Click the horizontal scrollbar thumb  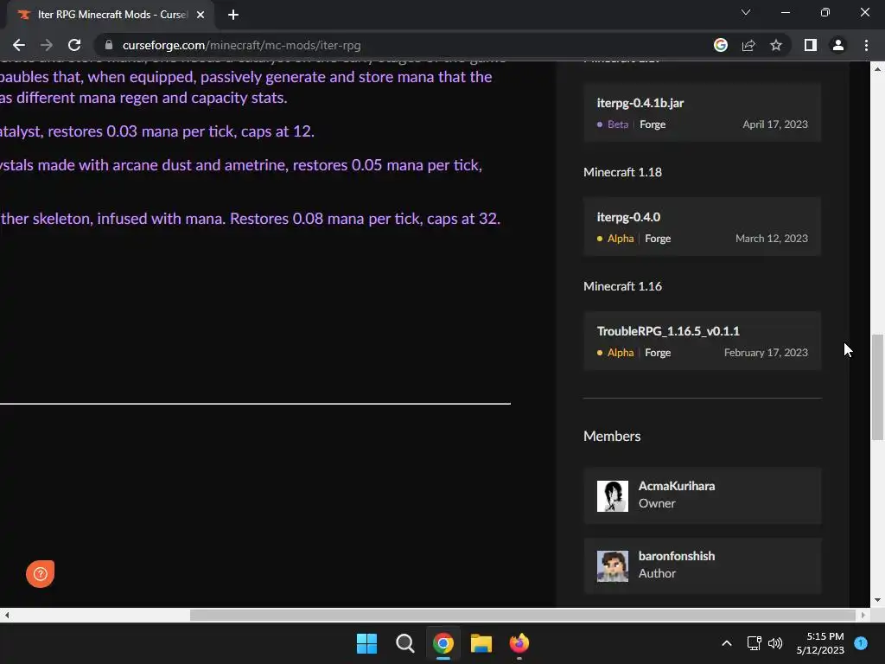tap(523, 615)
